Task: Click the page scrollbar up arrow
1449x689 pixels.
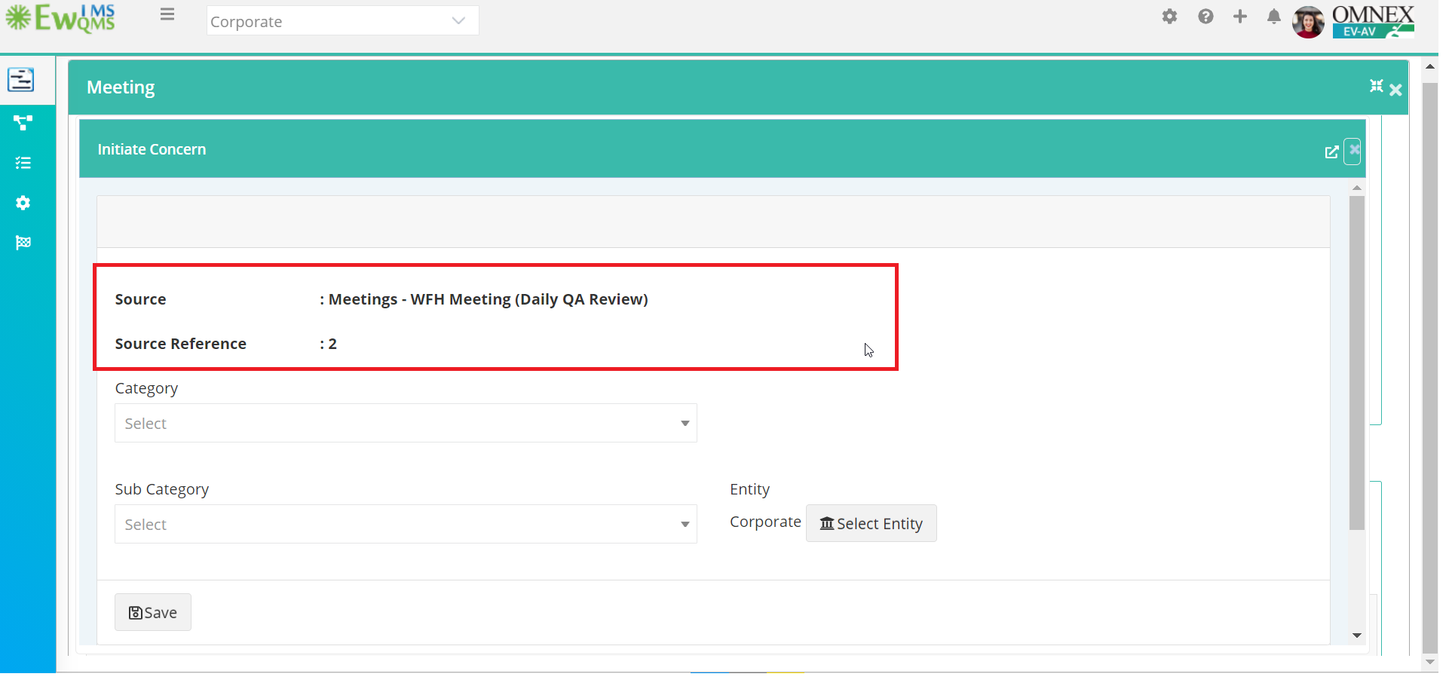Action: point(1429,66)
